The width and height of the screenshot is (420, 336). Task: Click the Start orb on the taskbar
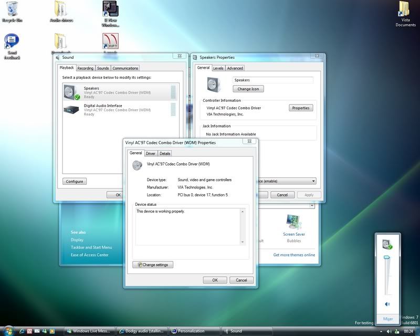[8, 331]
